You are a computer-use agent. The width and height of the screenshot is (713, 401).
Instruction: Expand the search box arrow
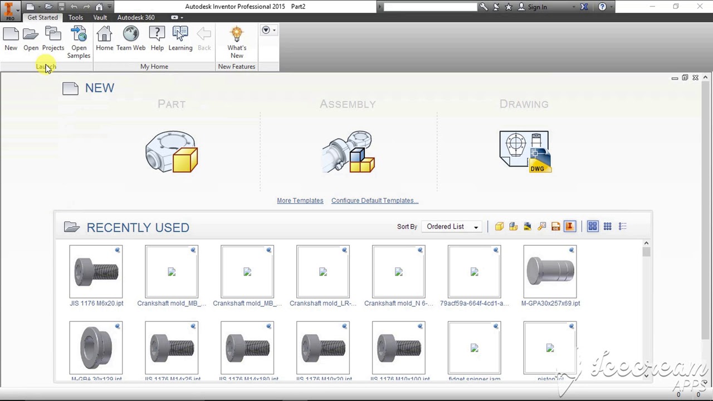380,7
